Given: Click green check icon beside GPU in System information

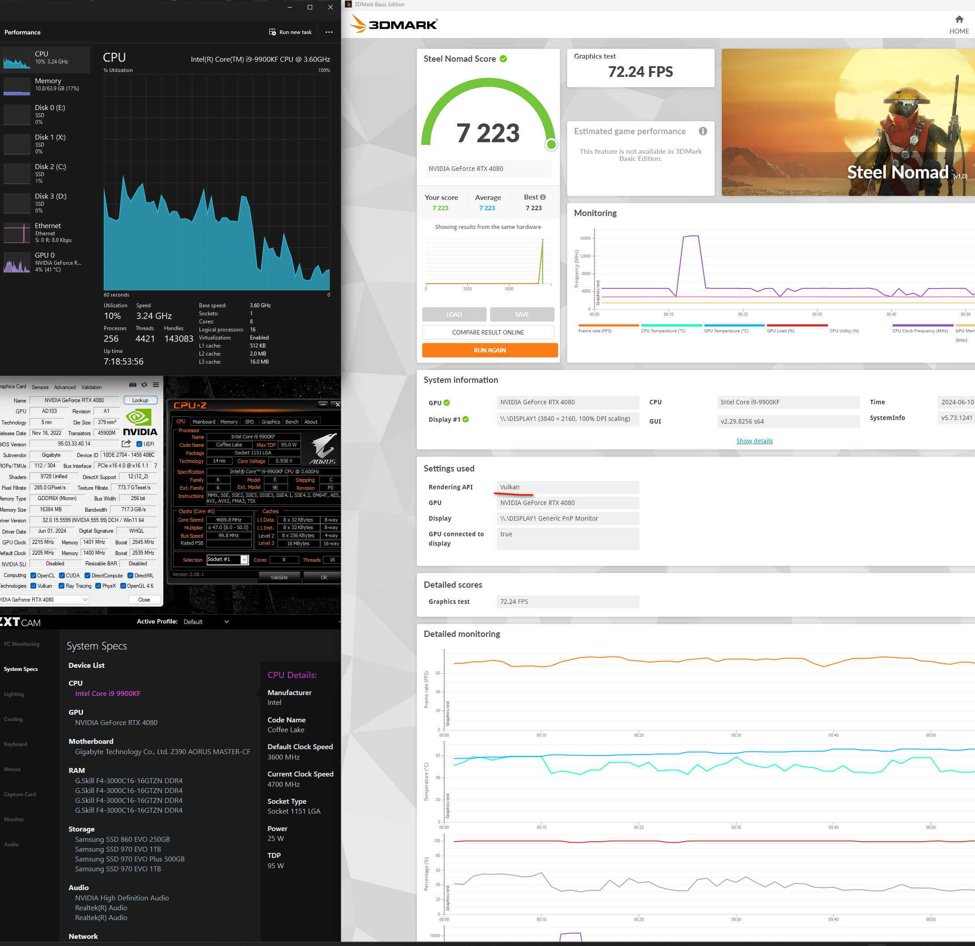Looking at the screenshot, I should pyautogui.click(x=446, y=403).
